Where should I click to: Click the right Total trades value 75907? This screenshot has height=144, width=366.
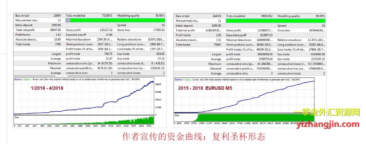(217, 45)
